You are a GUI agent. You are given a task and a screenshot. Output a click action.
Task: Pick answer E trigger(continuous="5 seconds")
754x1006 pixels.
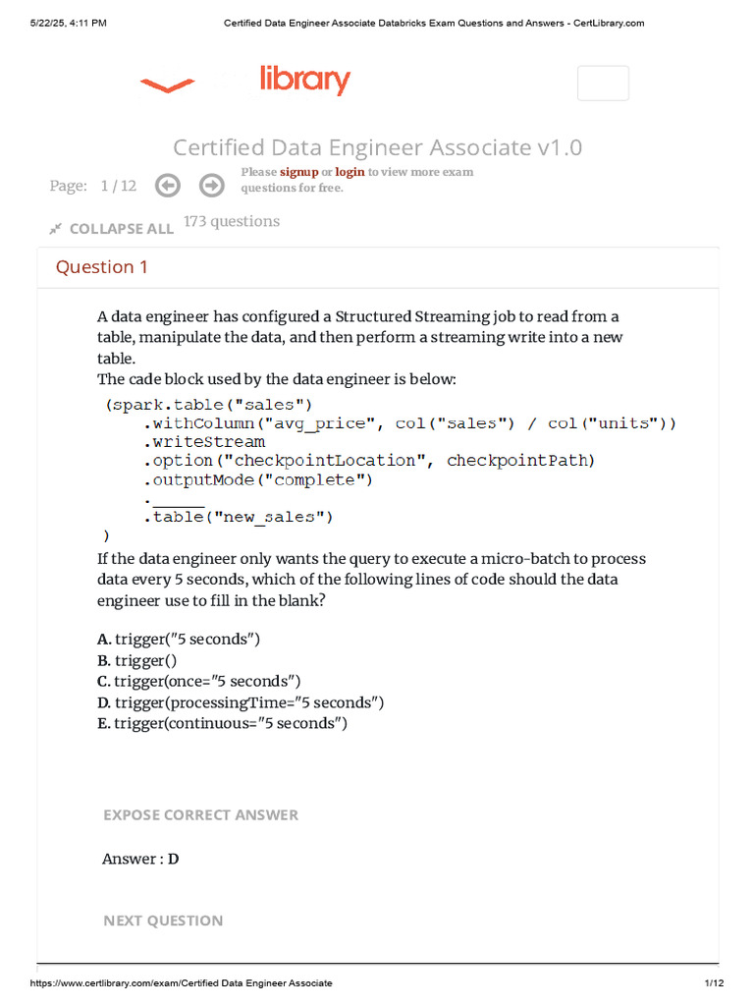(222, 724)
